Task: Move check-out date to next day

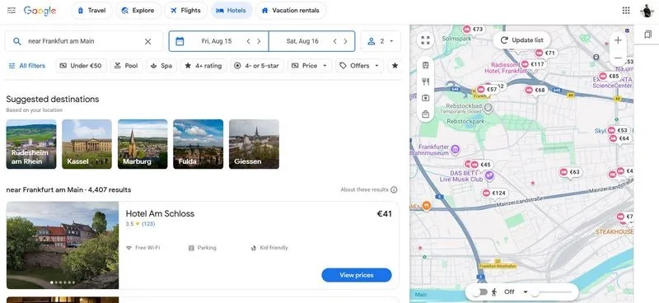Action: point(345,41)
